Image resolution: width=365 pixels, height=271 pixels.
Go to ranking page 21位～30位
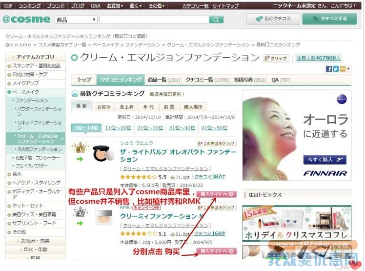click(x=150, y=128)
